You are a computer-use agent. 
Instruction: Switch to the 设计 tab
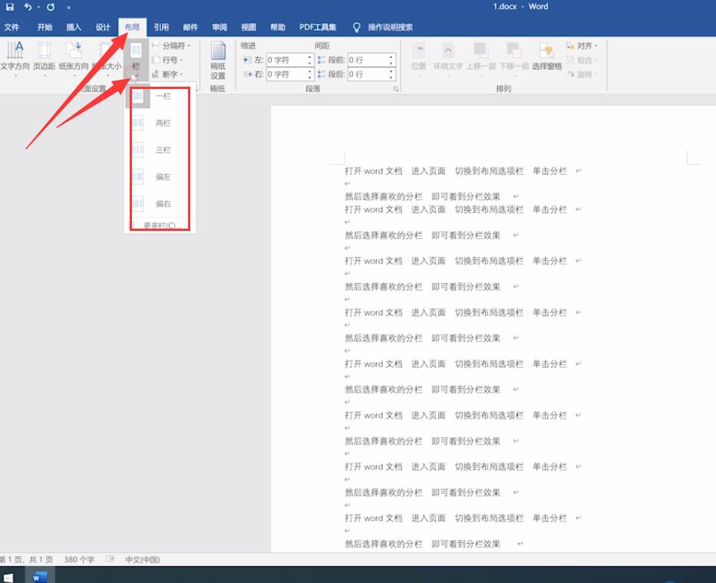[103, 28]
